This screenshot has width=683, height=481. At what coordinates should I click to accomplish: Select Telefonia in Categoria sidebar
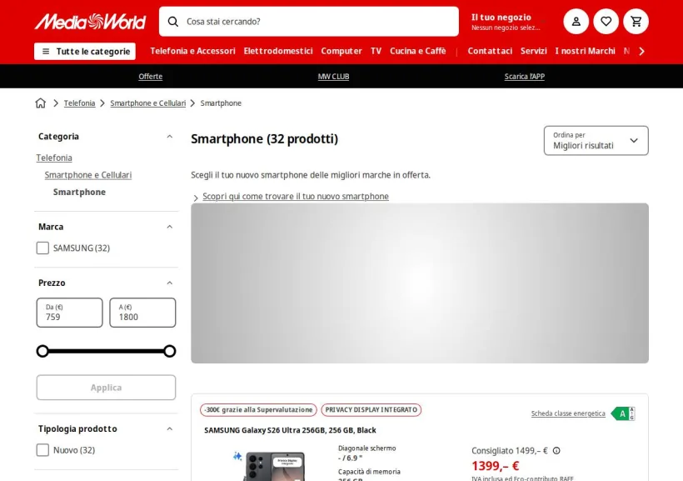54,158
